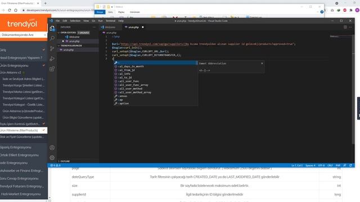The width and height of the screenshot is (360, 202).
Task: Open Sipariş Entegrasyonu in Trendyol sidebar
Action: 16,147
